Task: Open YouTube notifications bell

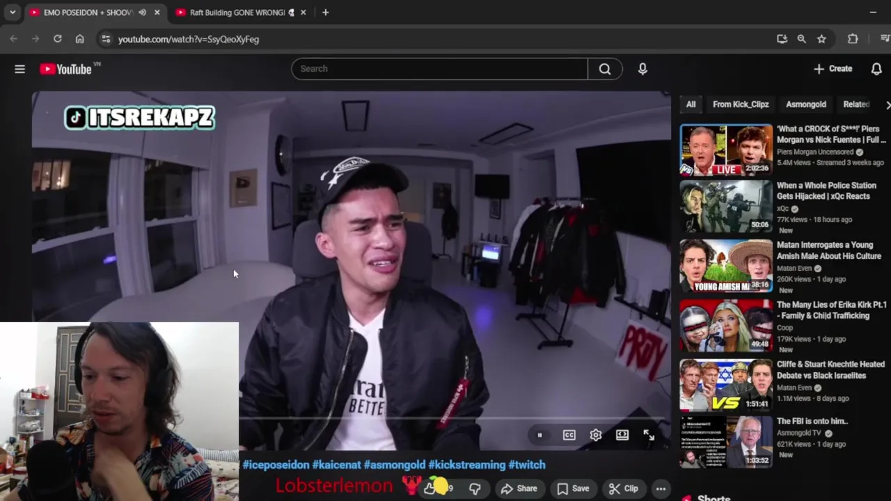Action: (x=876, y=69)
